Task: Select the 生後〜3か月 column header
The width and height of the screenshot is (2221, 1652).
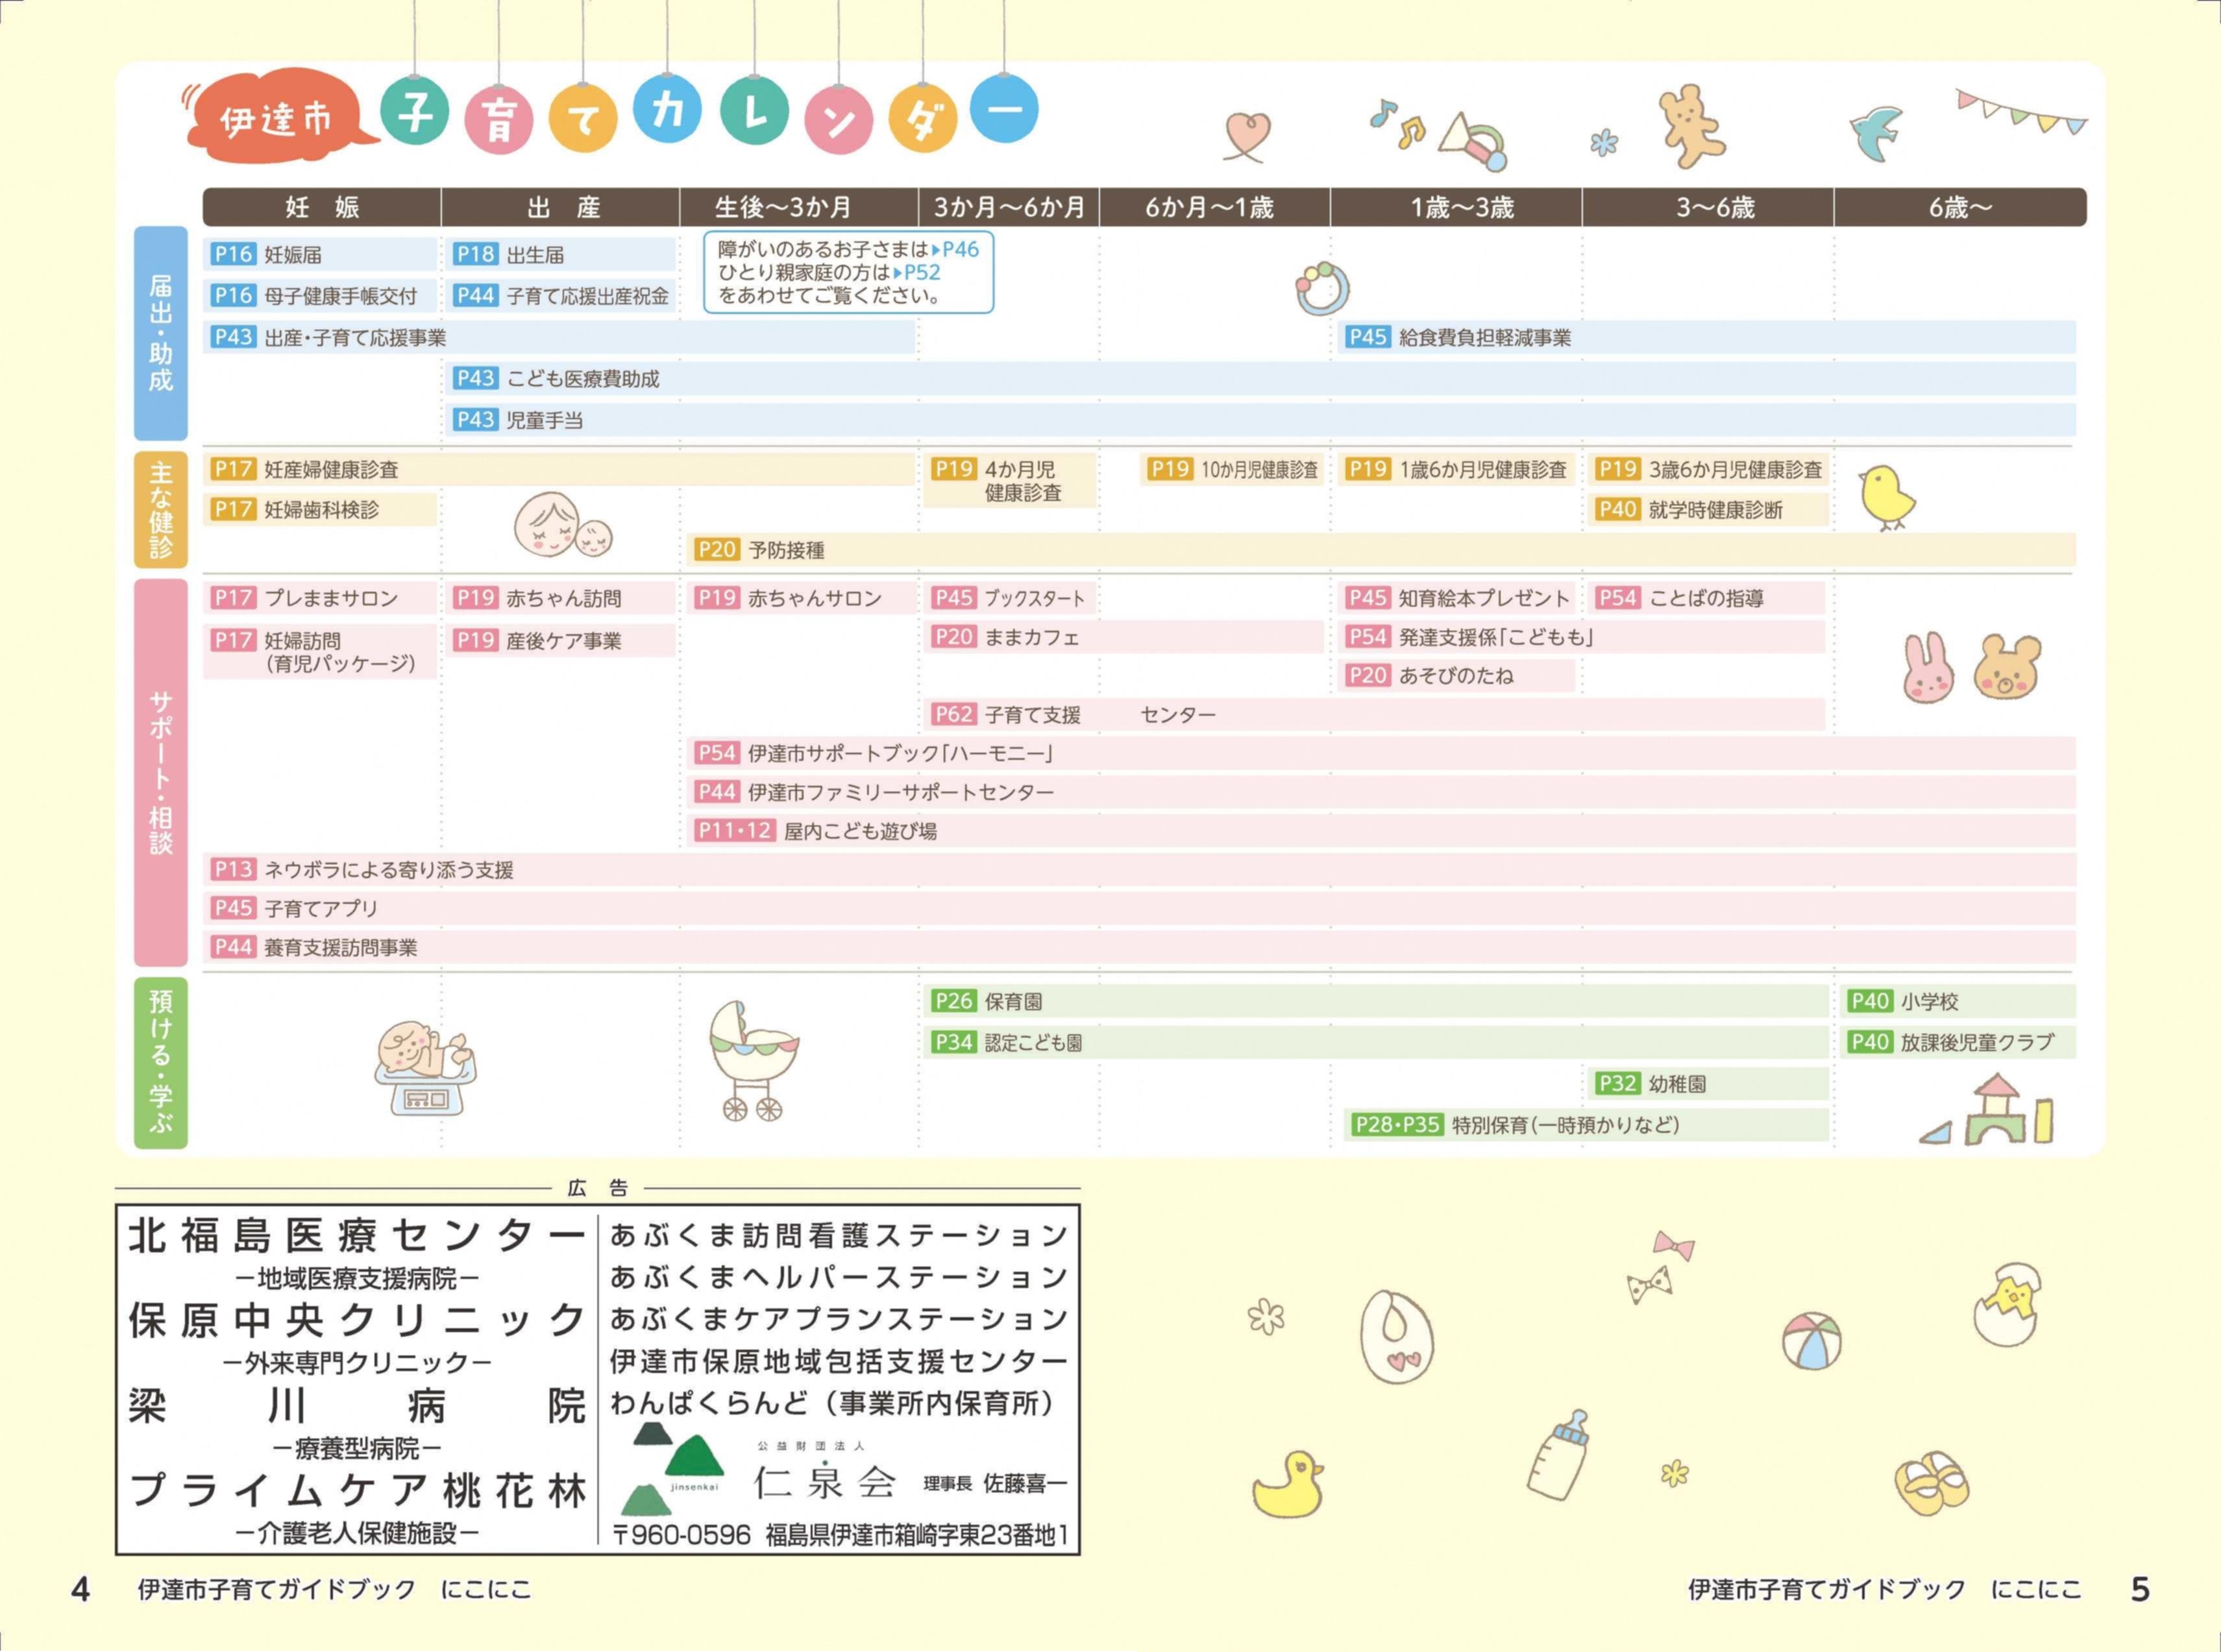Action: [x=799, y=207]
